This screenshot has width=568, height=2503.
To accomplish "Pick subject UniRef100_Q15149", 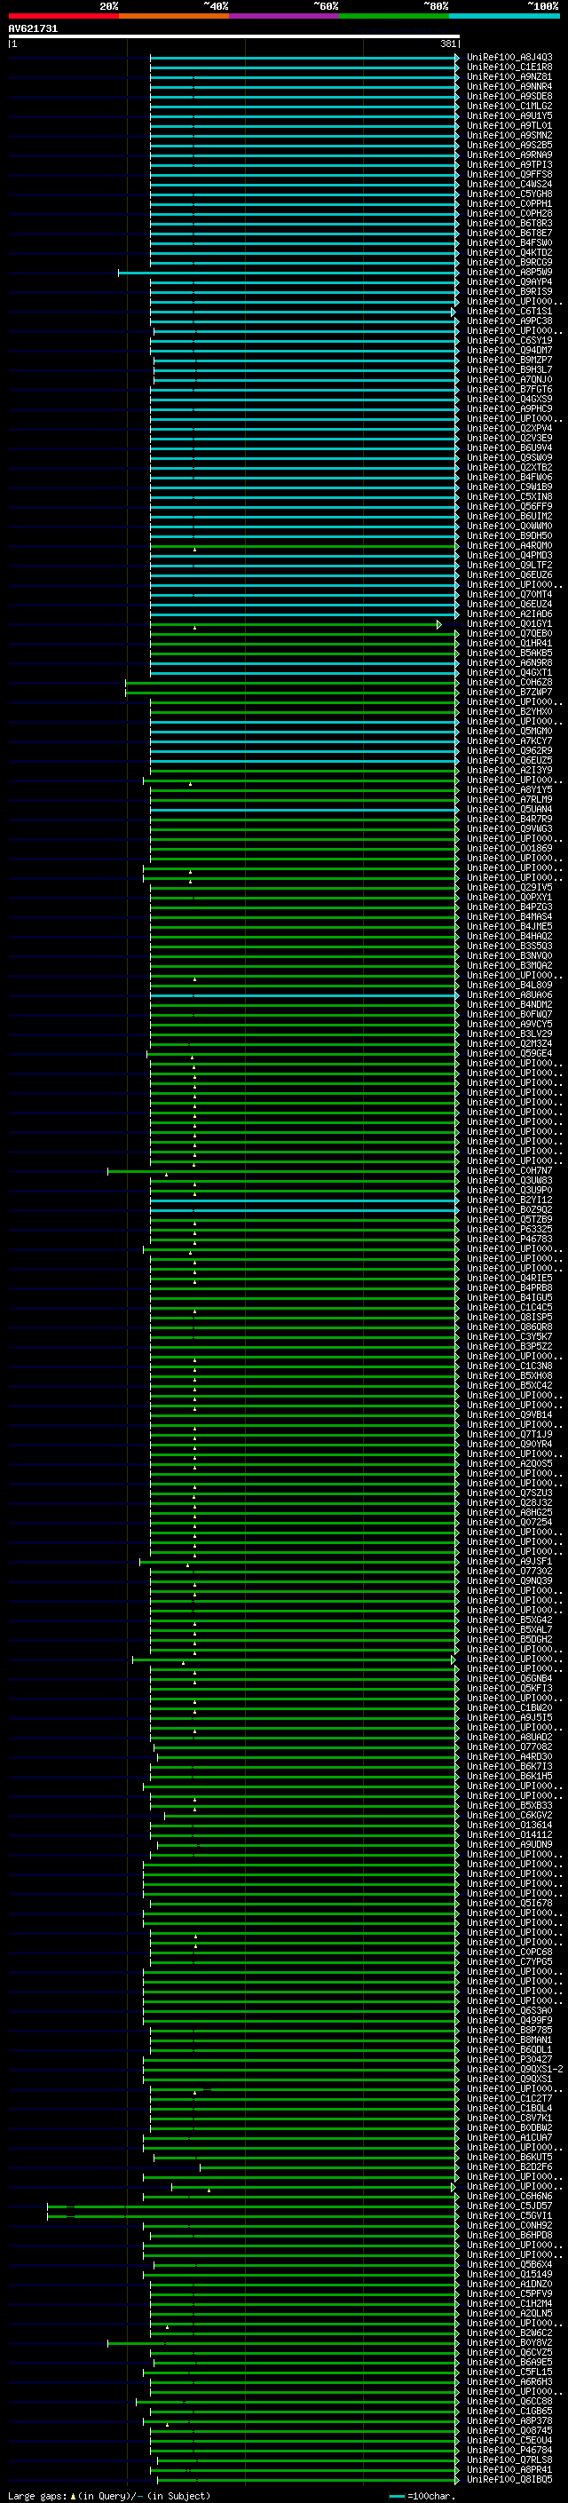I will point(509,2274).
